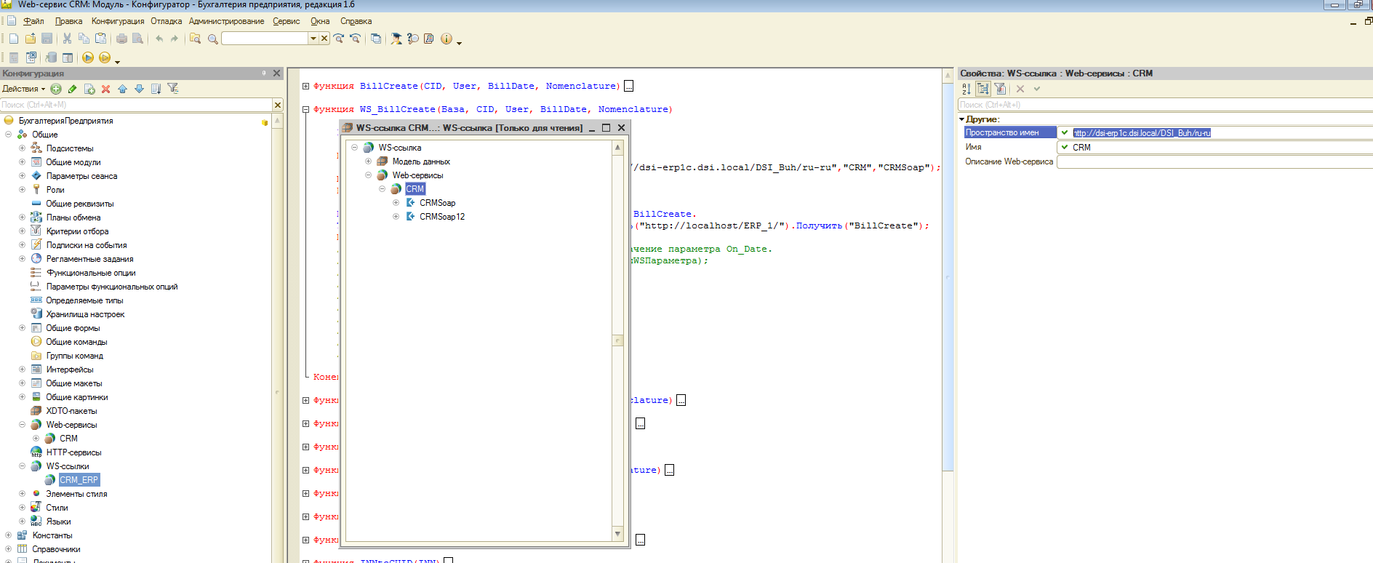The height and width of the screenshot is (563, 1373).
Task: Open the Actions dropdown (Действия)
Action: (23, 89)
